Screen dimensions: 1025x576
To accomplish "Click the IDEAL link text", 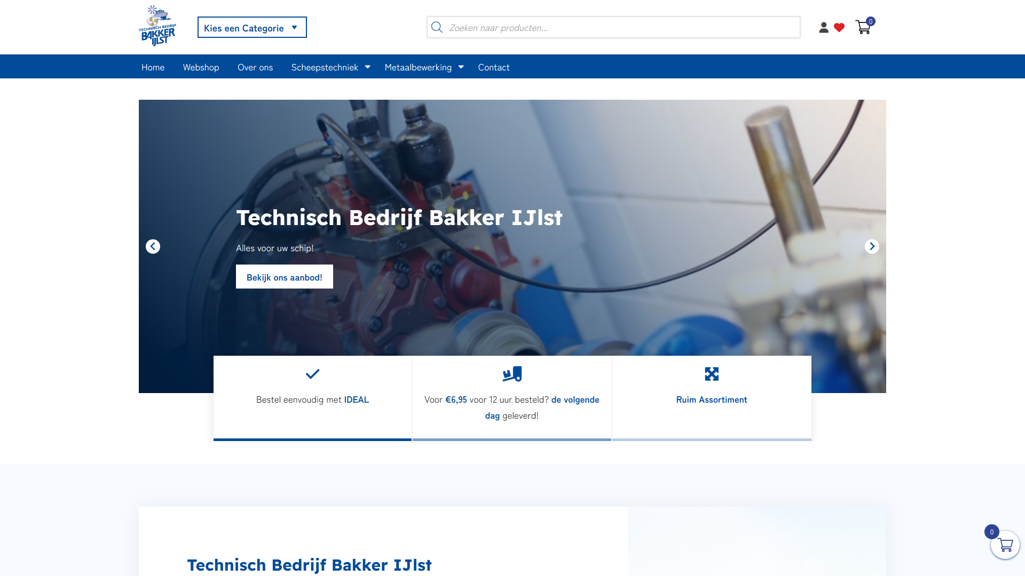I will (x=356, y=399).
